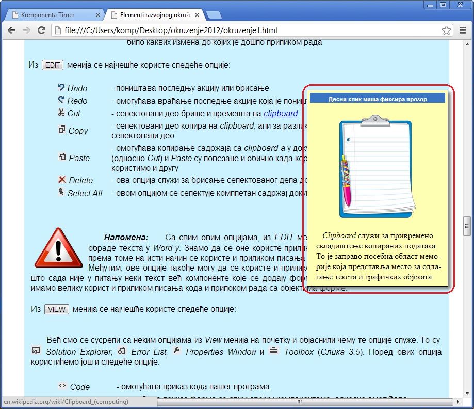
Task: Open a new tab with the new-tab button
Action: coord(214,15)
